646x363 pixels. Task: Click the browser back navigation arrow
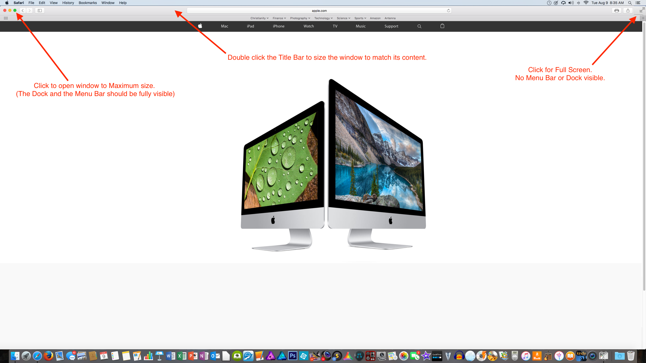coord(23,10)
